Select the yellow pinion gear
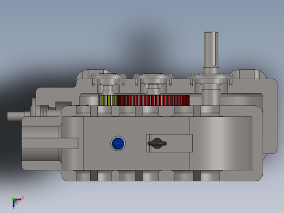Viewport: 284px width, 213px height. (x=108, y=100)
